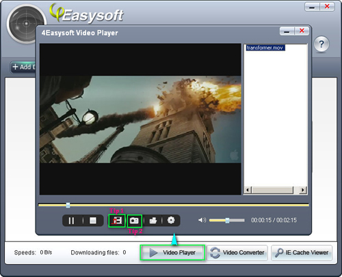Click the video clip trim icon
The image size is (342, 277).
tap(117, 221)
